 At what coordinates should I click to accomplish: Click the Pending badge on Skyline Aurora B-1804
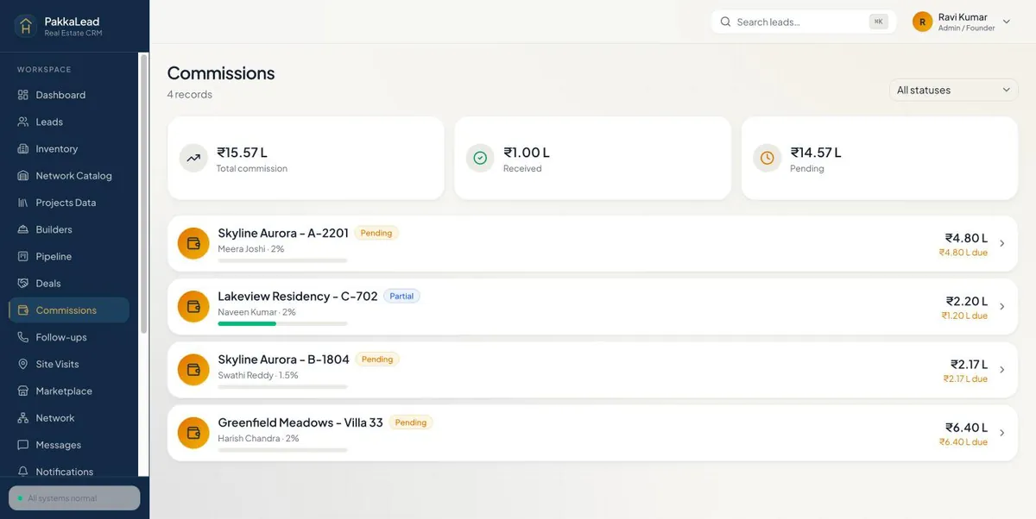pyautogui.click(x=377, y=360)
